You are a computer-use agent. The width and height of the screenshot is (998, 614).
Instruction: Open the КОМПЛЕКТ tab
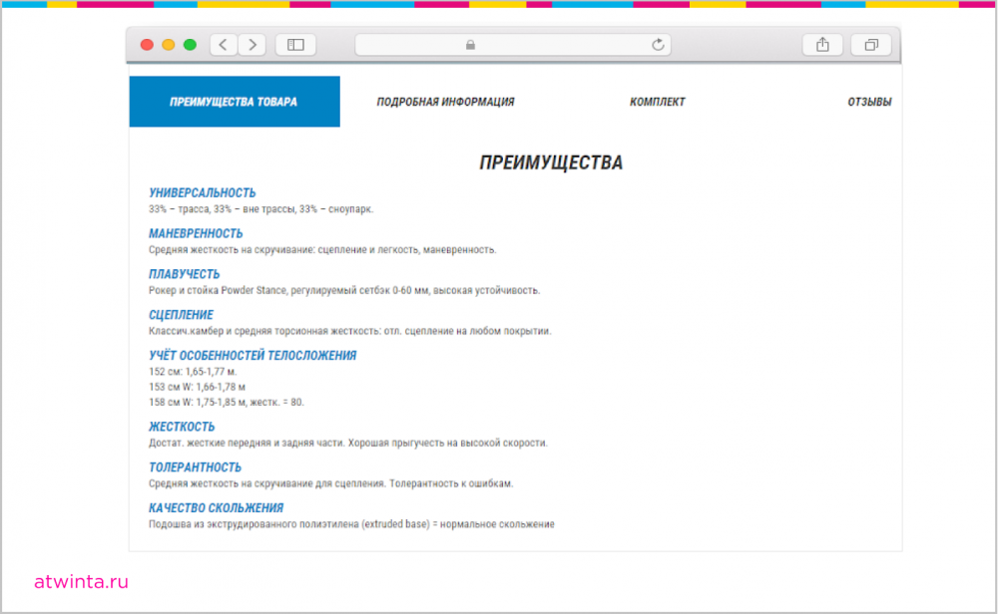tap(658, 102)
